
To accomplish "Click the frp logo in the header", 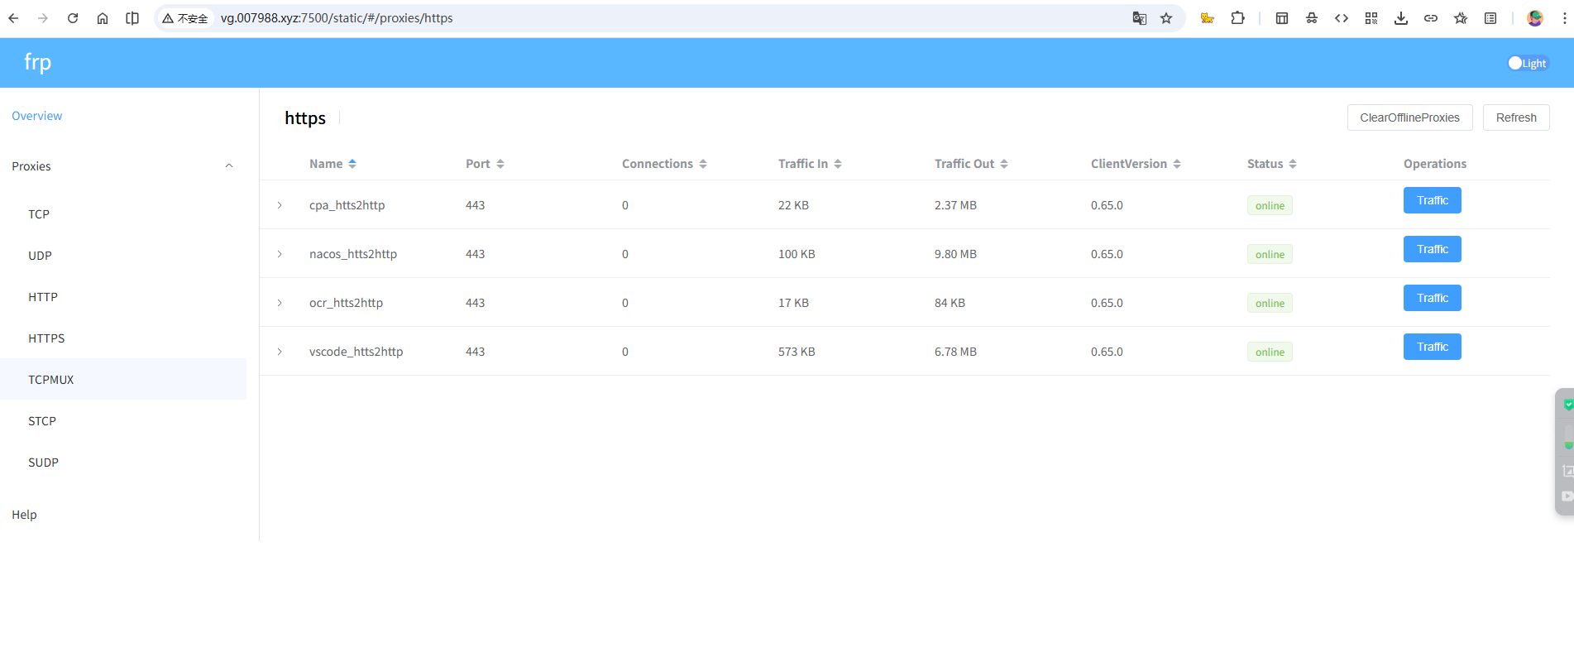I will (x=37, y=63).
